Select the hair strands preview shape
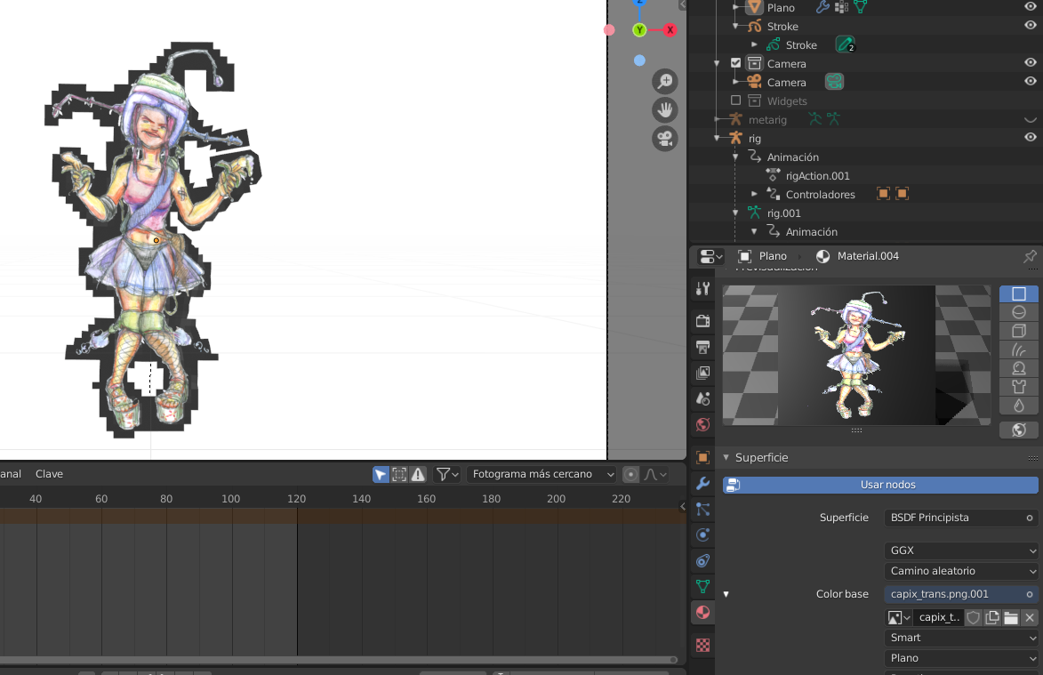This screenshot has height=675, width=1043. click(x=1018, y=350)
